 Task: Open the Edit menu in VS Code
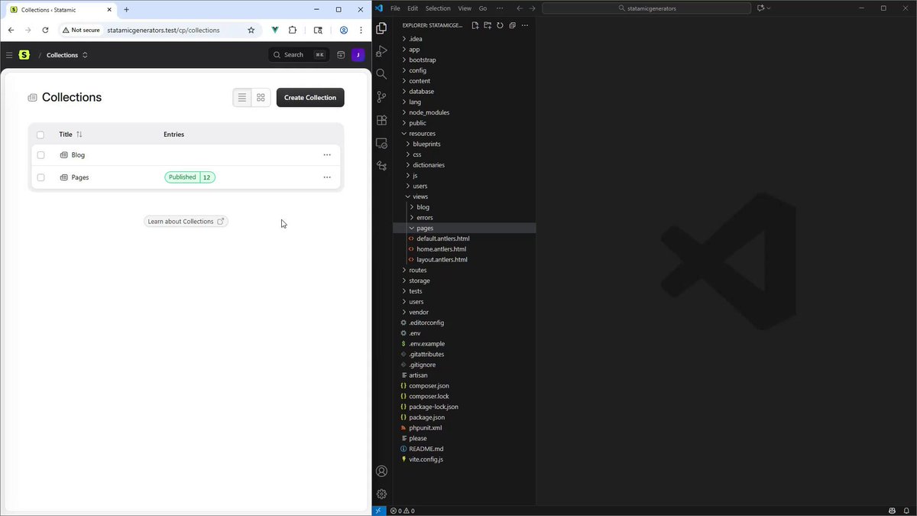point(413,8)
